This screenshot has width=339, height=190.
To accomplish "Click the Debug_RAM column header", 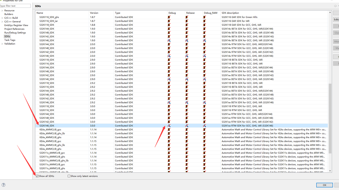I will (211, 13).
